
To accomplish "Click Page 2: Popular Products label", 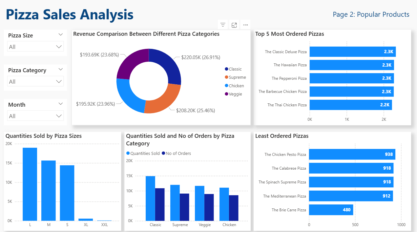I will pos(371,14).
